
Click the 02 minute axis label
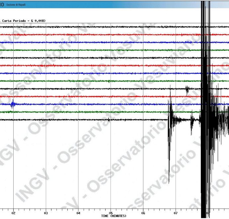click(13, 213)
